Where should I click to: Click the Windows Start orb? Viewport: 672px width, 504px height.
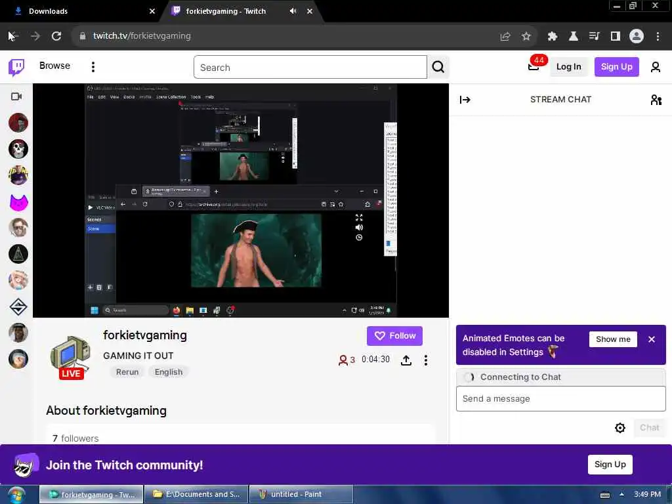click(16, 495)
